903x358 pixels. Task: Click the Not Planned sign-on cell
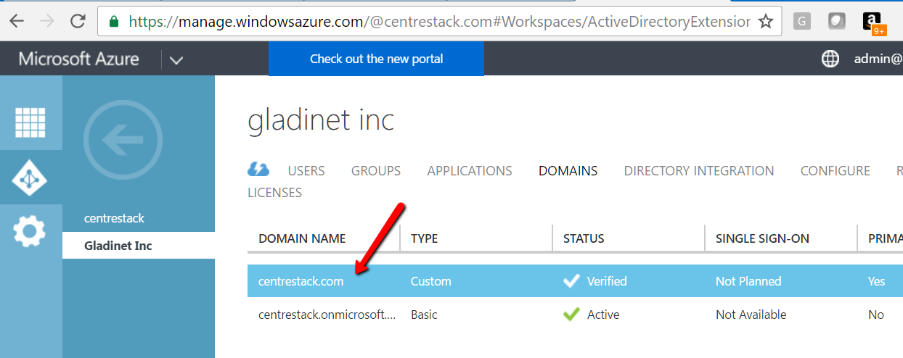[x=748, y=281]
